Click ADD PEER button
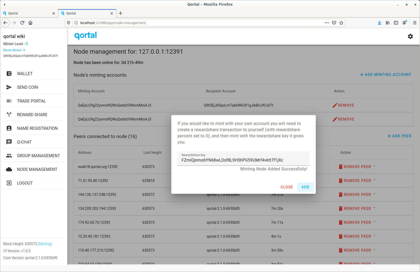Viewport: 420px width, 272px height. coord(399,136)
